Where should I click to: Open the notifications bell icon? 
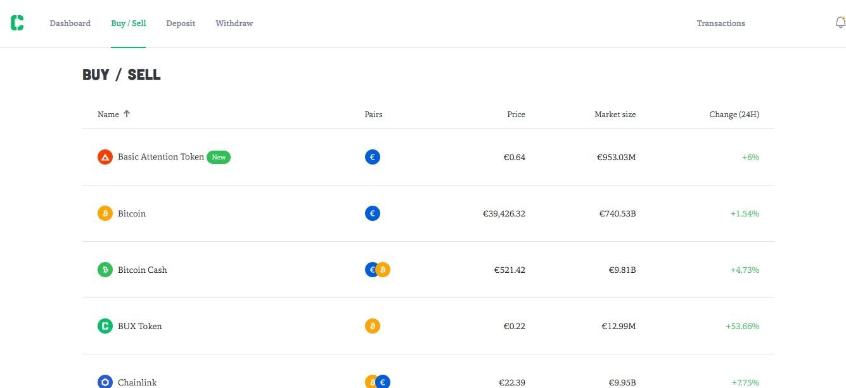840,23
